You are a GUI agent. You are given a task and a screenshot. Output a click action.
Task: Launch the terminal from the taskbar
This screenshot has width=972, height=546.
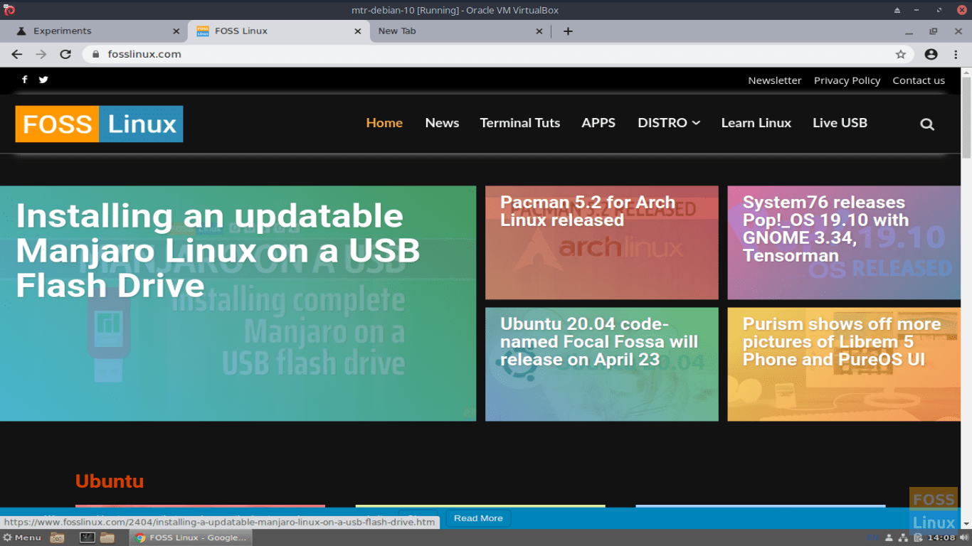pyautogui.click(x=88, y=537)
